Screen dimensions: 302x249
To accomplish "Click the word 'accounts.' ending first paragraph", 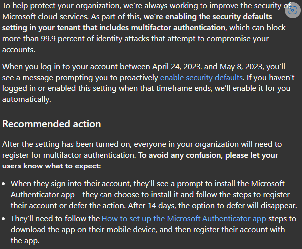I will point(19,50).
